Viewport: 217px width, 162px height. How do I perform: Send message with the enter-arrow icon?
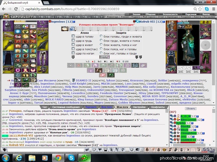tap(87, 150)
